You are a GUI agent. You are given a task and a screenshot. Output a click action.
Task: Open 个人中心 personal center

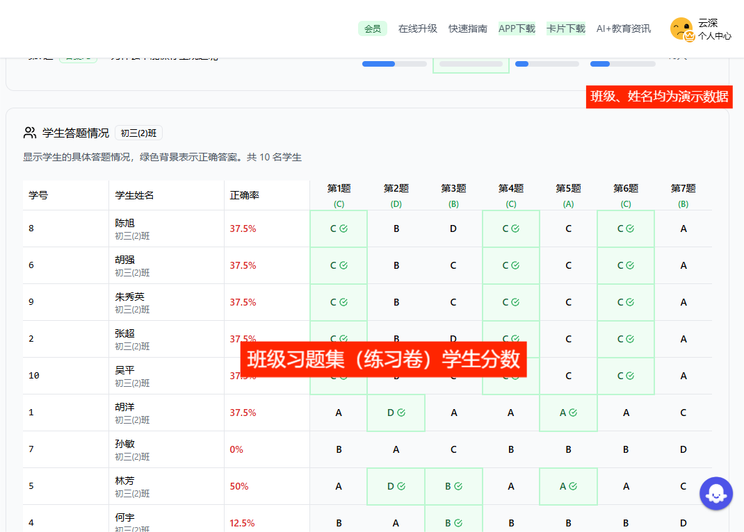[x=714, y=35]
